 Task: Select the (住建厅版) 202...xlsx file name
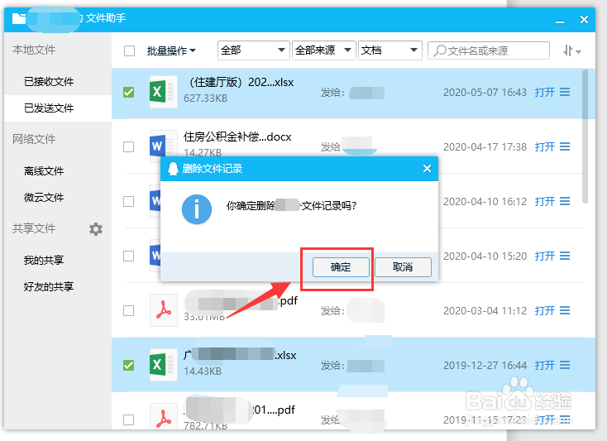239,82
